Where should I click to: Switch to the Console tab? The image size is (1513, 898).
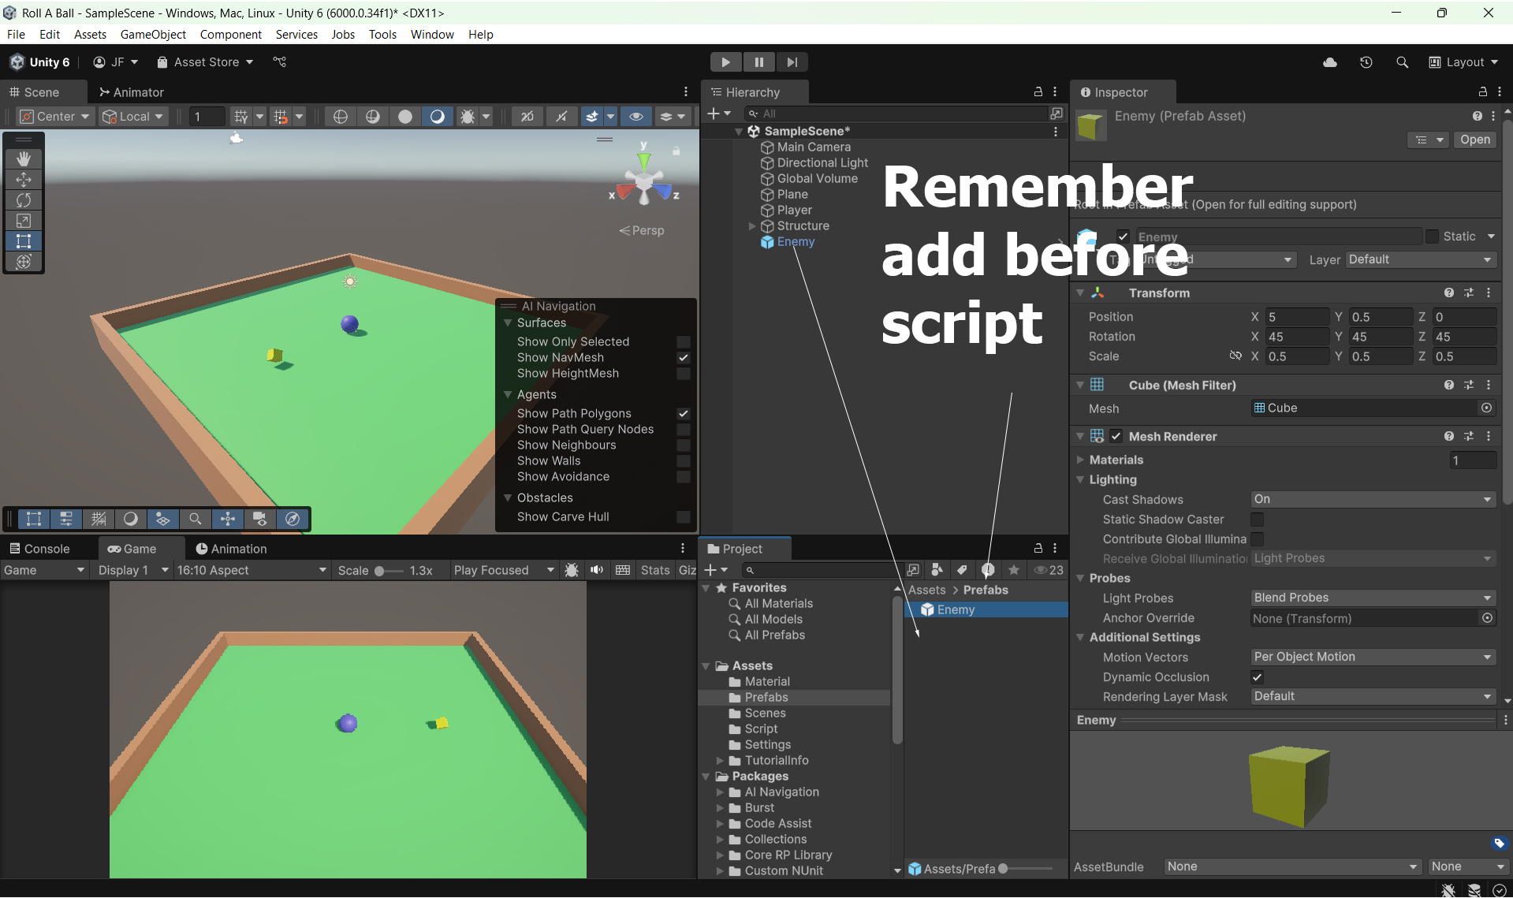39,549
